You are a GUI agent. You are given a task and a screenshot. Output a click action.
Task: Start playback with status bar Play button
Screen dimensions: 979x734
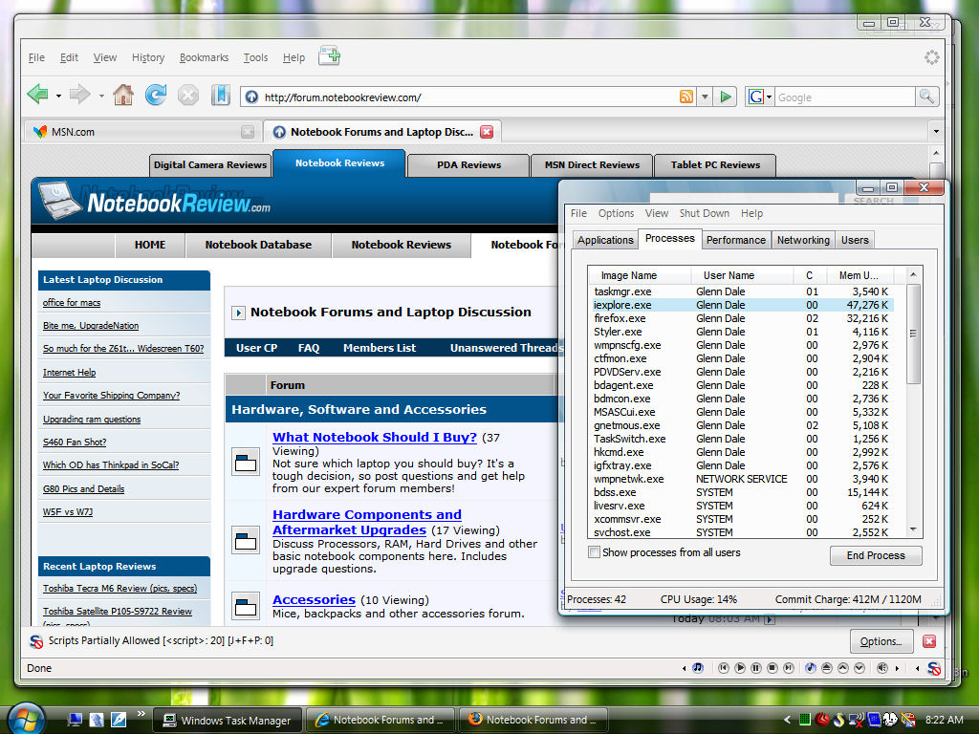click(740, 668)
